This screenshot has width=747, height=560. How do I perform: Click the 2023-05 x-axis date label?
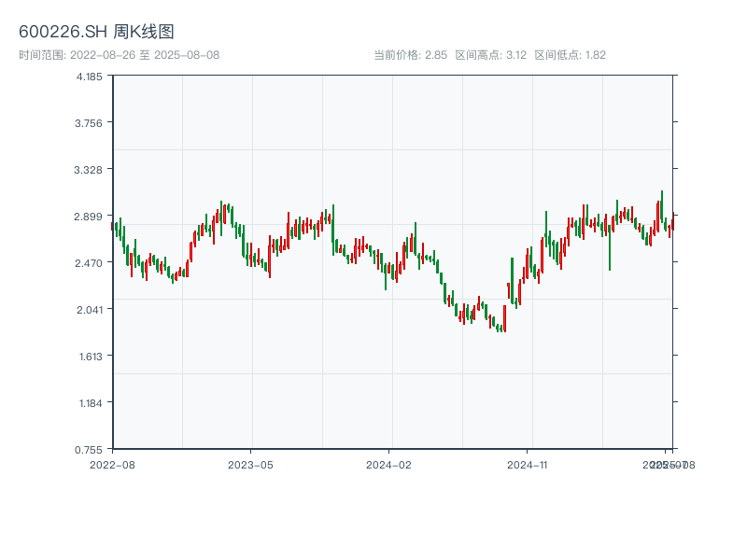click(250, 464)
